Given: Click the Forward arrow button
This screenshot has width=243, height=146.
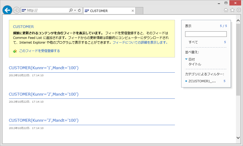Looking at the screenshot, I should pyautogui.click(x=16, y=10).
